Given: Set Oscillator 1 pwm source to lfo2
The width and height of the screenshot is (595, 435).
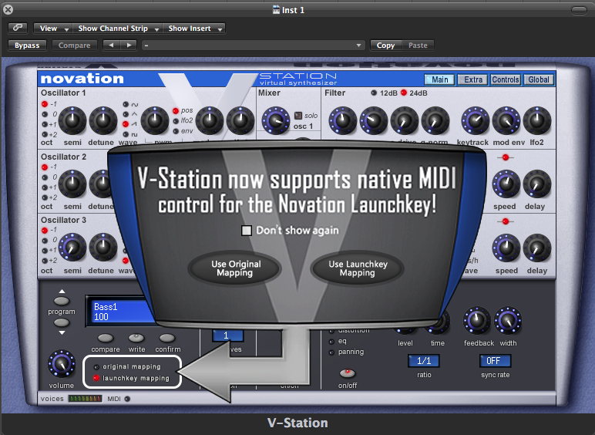Looking at the screenshot, I should point(176,121).
